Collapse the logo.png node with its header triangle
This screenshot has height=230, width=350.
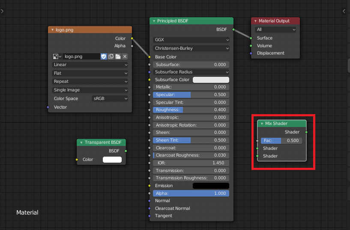tap(52, 30)
